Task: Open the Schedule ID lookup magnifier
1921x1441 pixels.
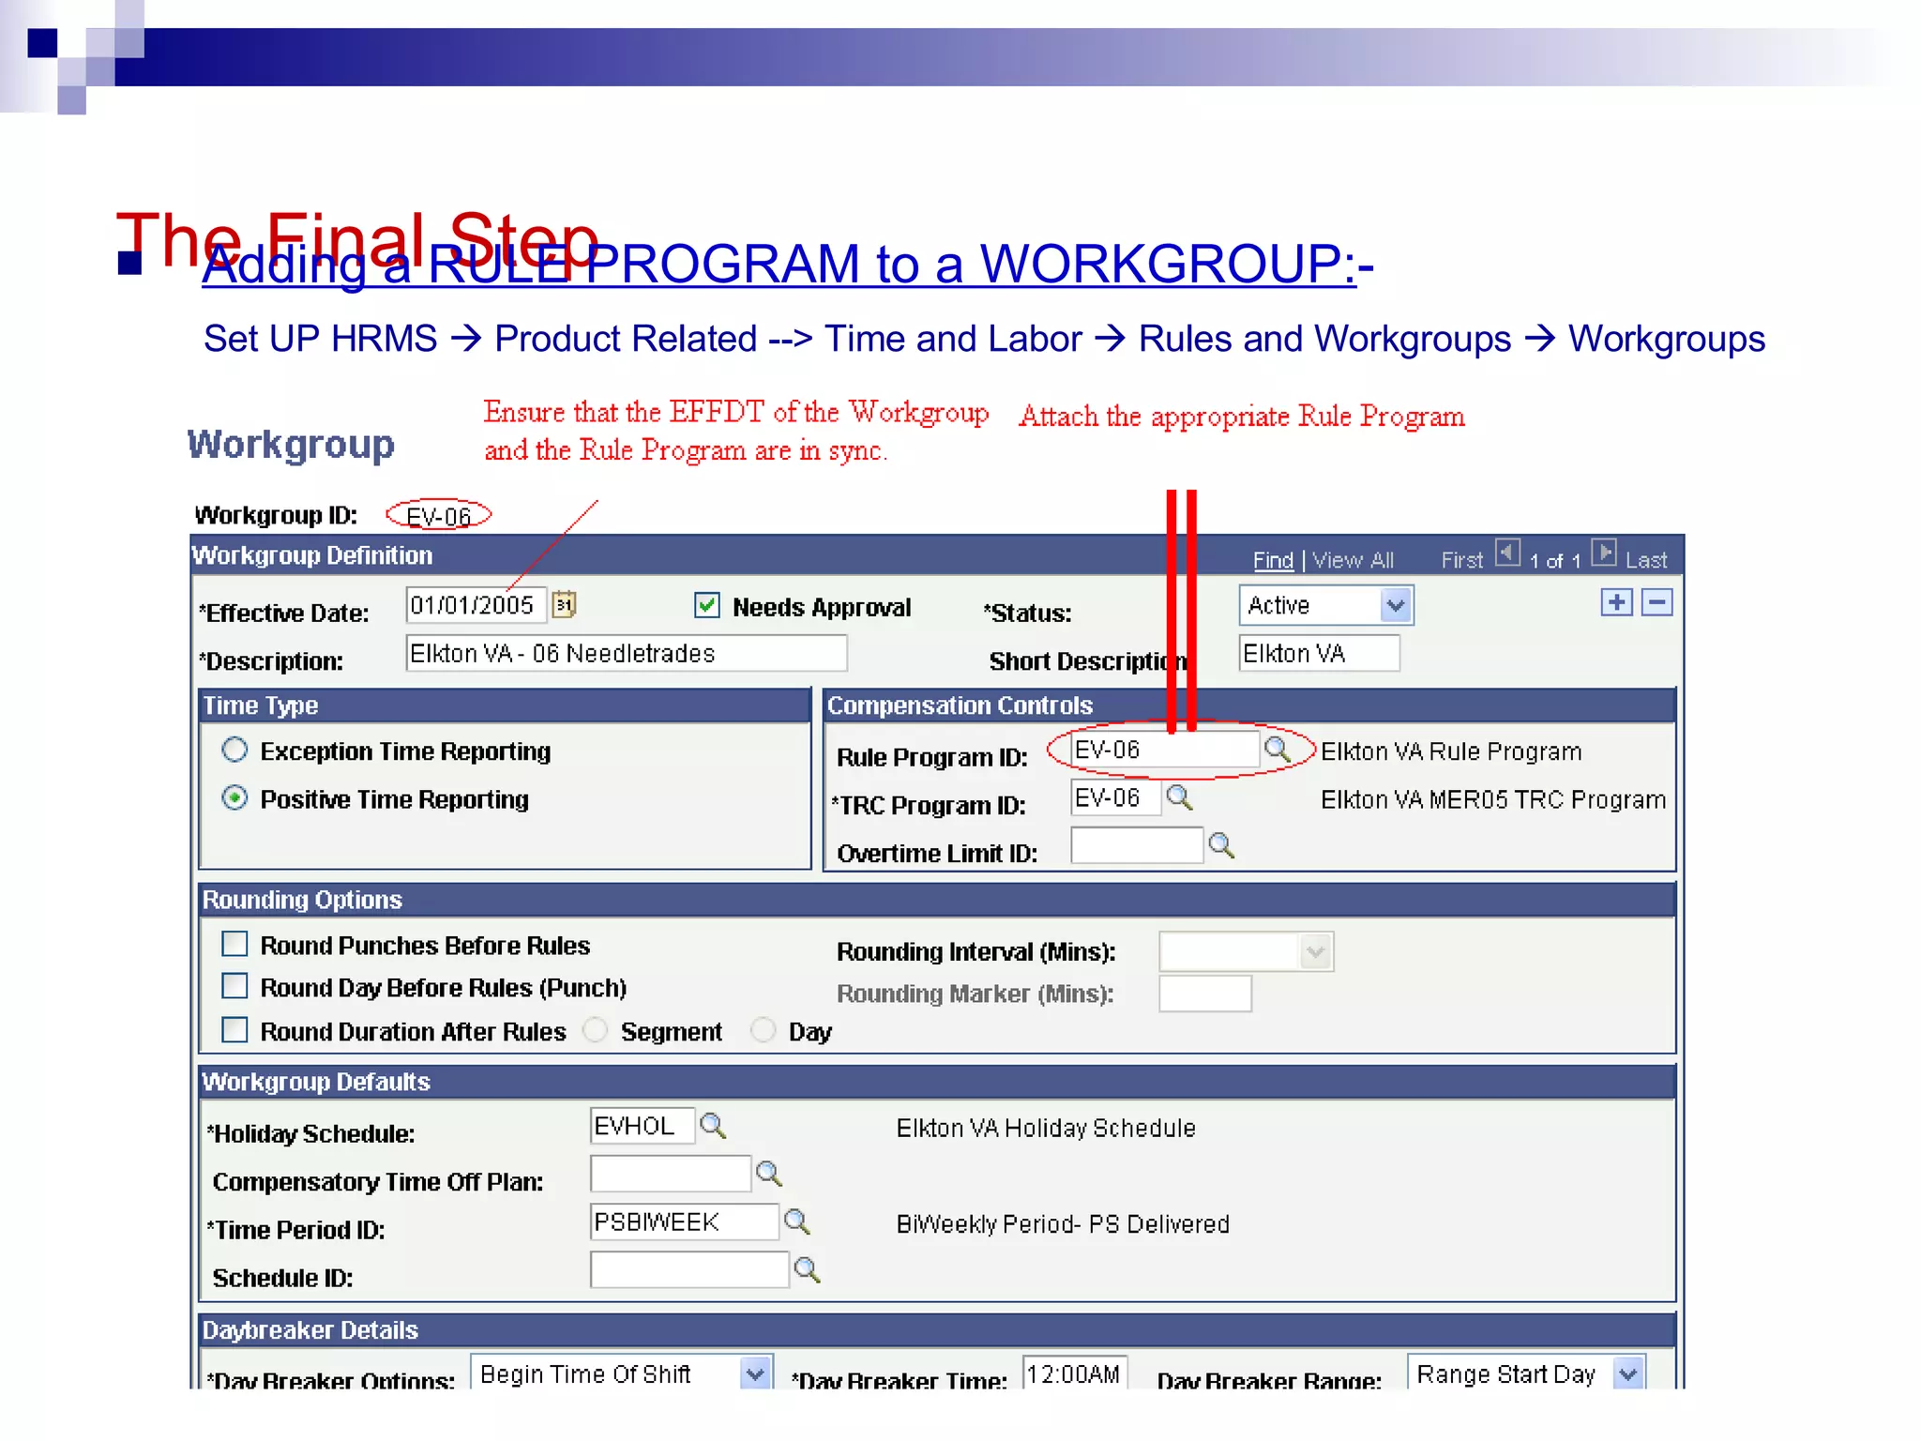Action: click(x=807, y=1270)
